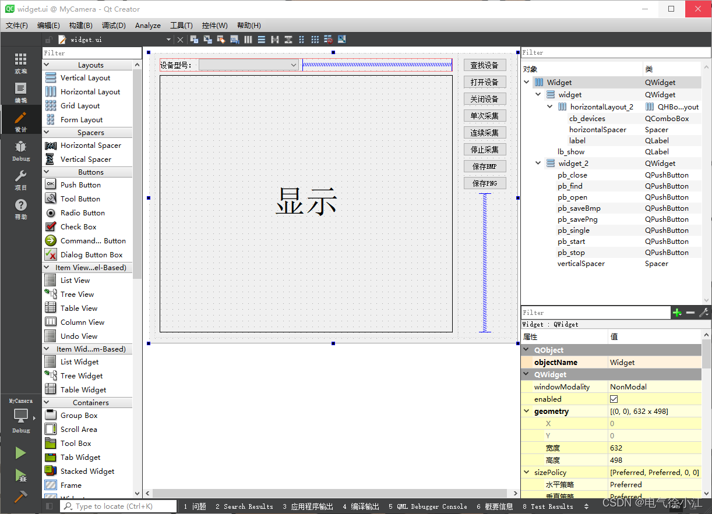The image size is (712, 514).
Task: Apply Lay Out in Form Layout icon
Action: pyautogui.click(x=302, y=40)
